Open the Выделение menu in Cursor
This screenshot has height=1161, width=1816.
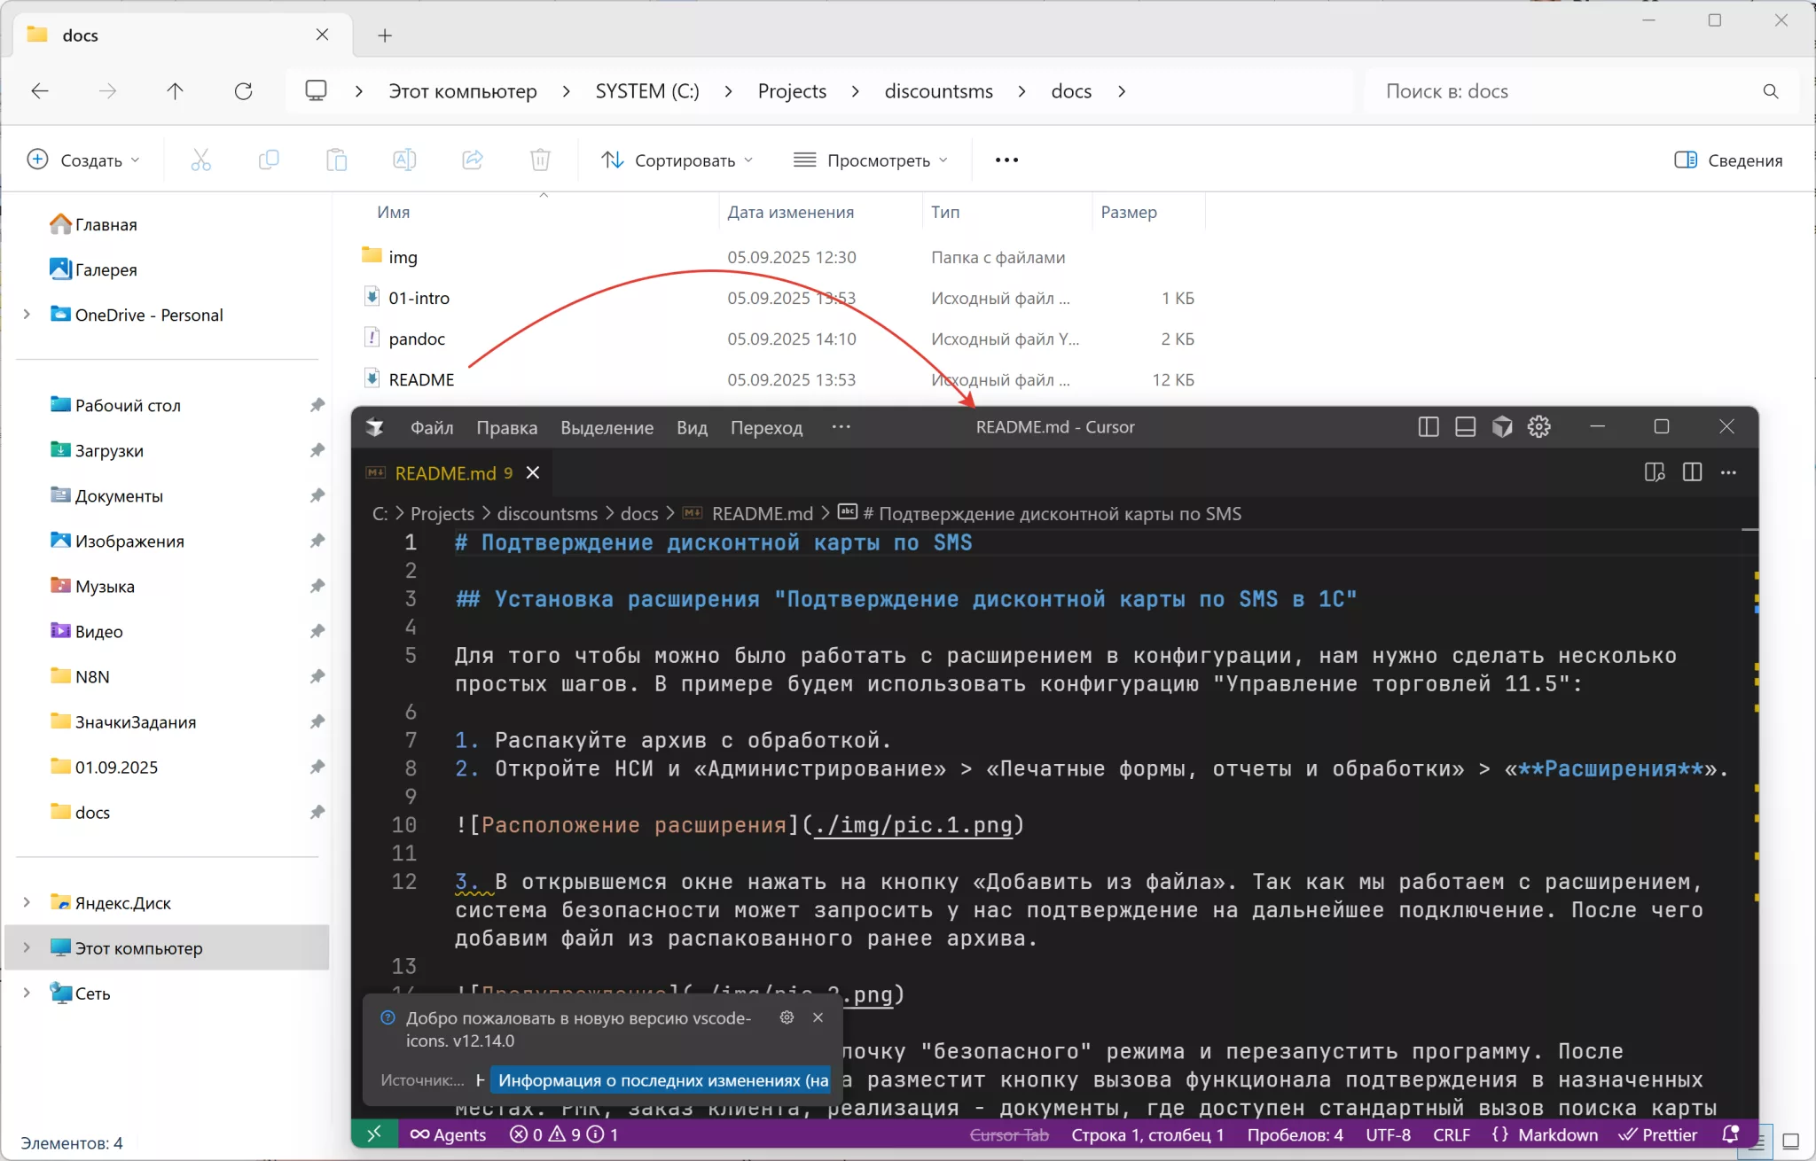(x=607, y=428)
